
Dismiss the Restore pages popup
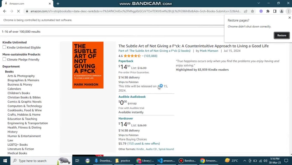click(x=289, y=18)
